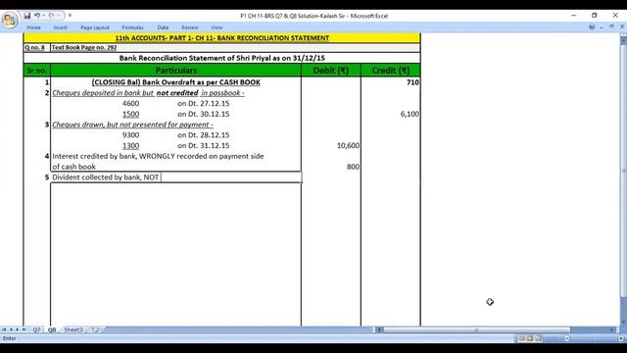Click the Redo arrow icon
Viewport: 627px width, 353px height.
click(51, 16)
